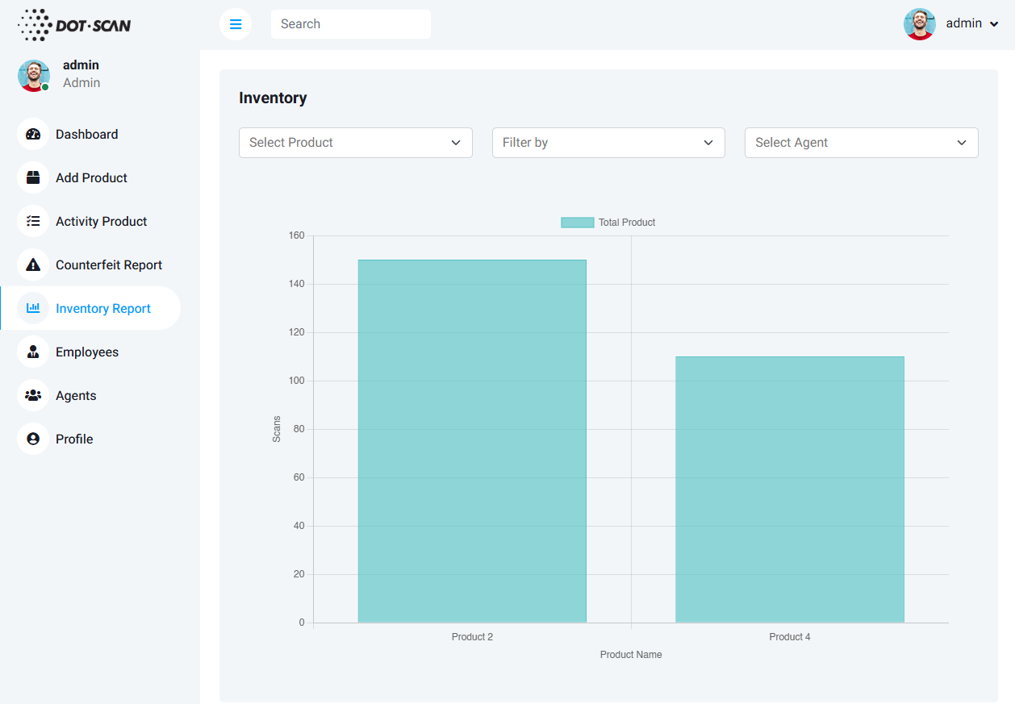
Task: Expand the admin account menu arrow
Action: pyautogui.click(x=994, y=24)
